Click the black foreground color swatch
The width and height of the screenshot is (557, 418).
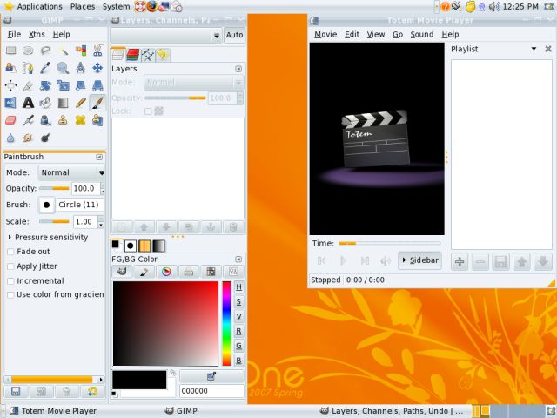[139, 379]
